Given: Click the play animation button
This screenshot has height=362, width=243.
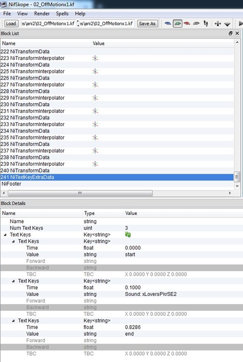Looking at the screenshot, I should 241,23.
